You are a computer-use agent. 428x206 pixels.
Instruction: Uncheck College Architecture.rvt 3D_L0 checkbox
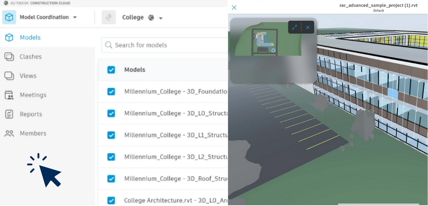[111, 200]
